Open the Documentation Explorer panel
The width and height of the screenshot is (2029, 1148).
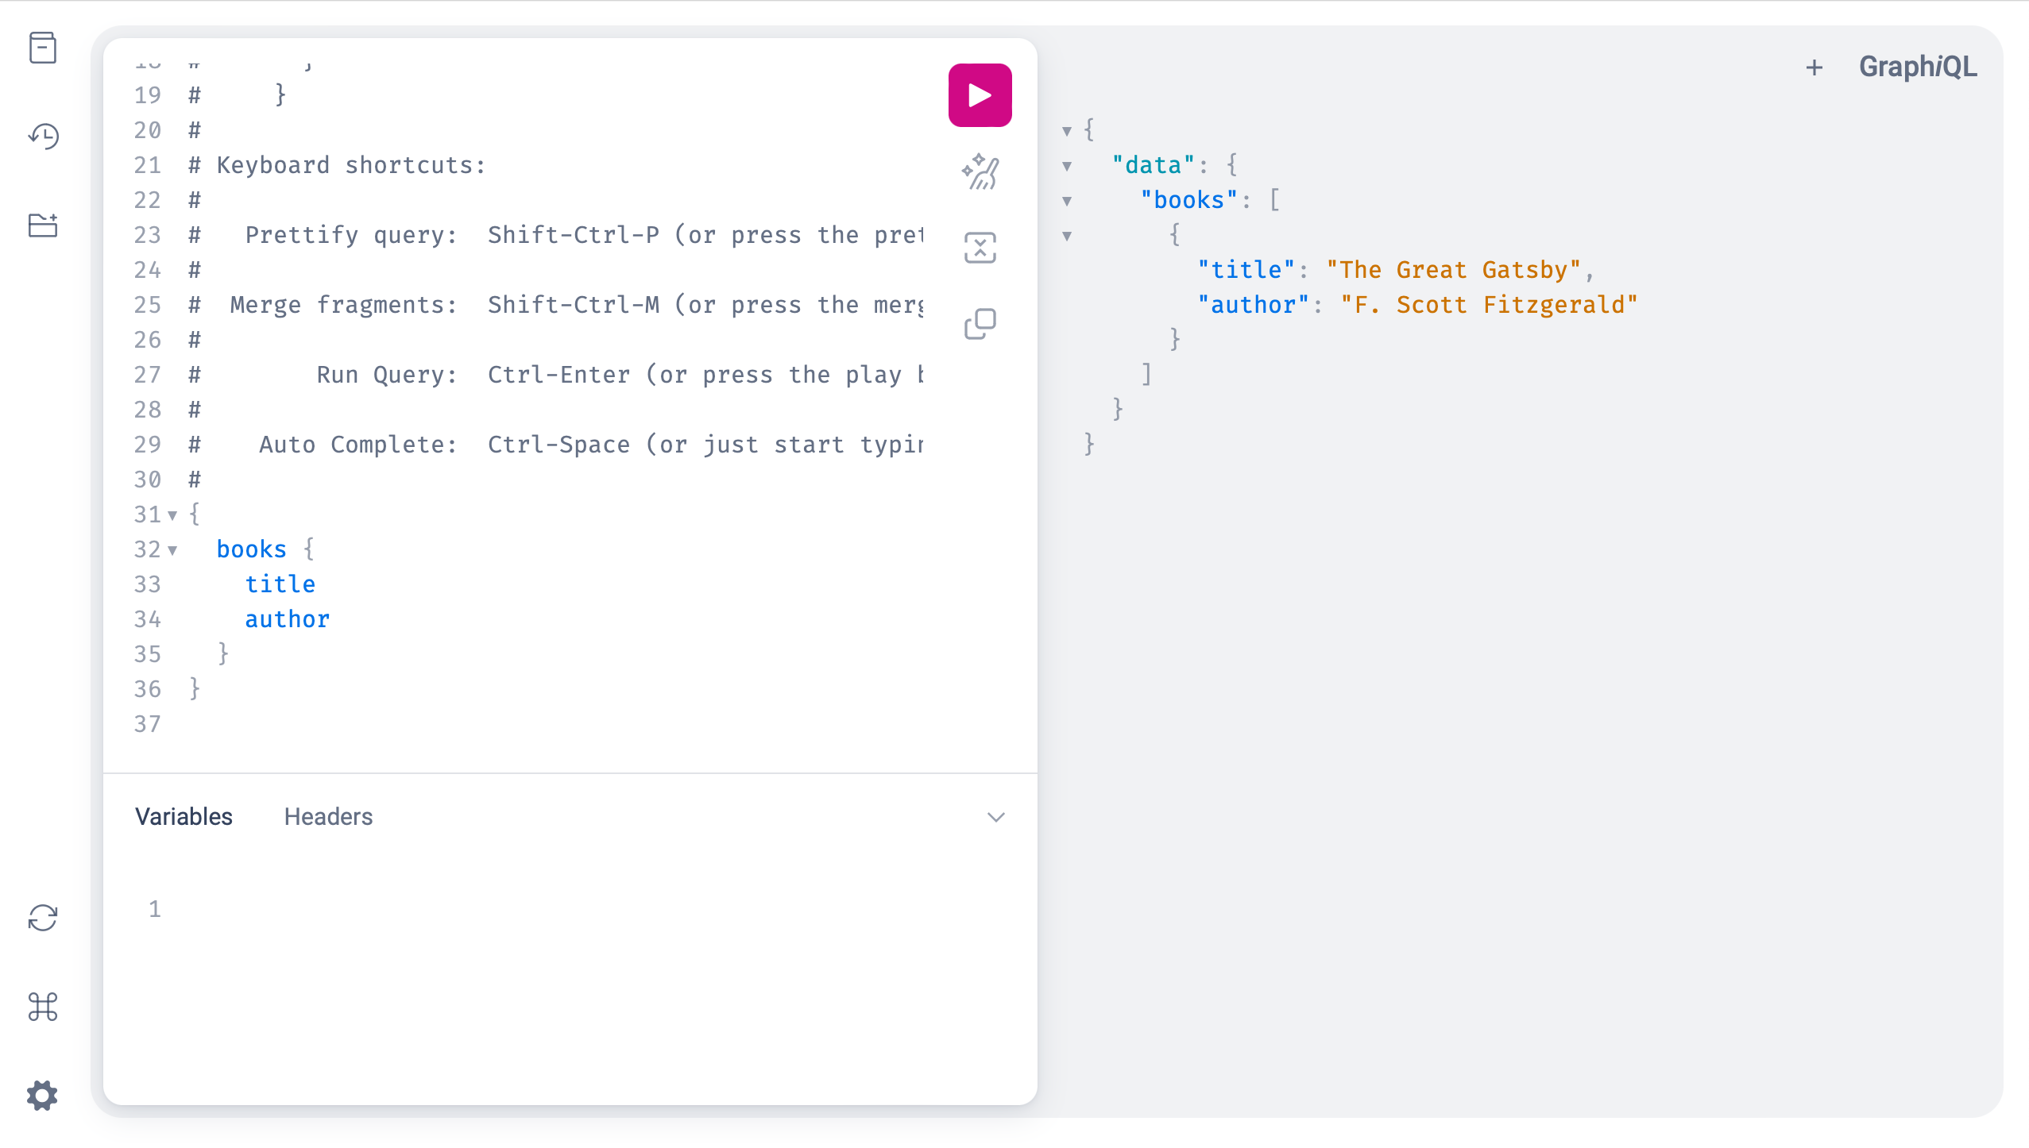43,48
